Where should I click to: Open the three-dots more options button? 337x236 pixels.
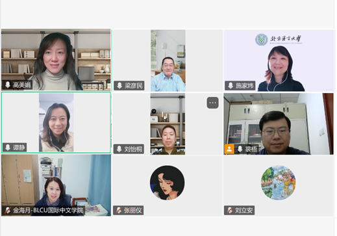[x=212, y=103]
